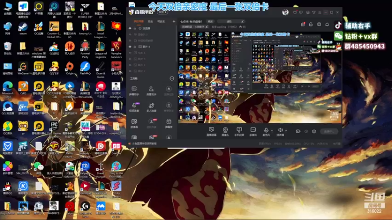
Task: Open the Install League of Legends icon
Action: click(100, 30)
